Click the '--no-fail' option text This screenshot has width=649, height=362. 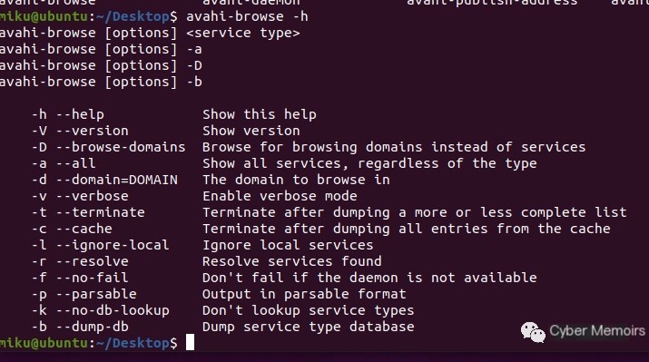[93, 278]
